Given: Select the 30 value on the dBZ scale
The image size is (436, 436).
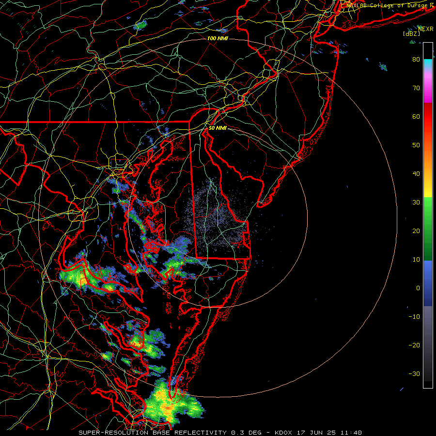Looking at the screenshot, I should point(416,202).
